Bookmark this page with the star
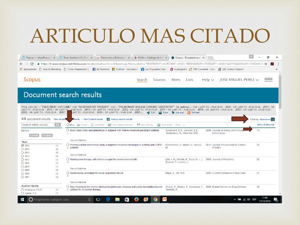 tap(266, 64)
